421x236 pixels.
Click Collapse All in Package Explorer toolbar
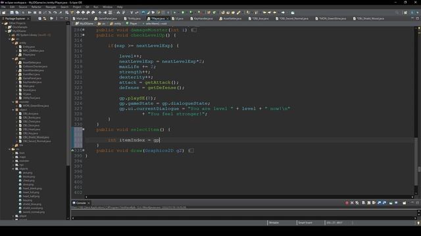(40, 18)
